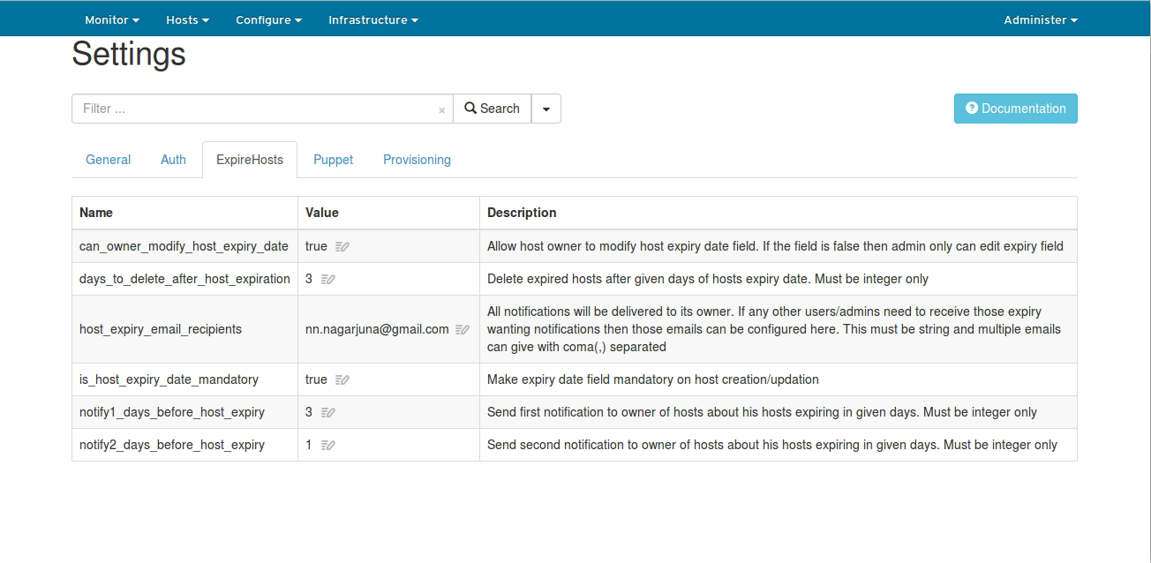The height and width of the screenshot is (563, 1151).
Task: Click description 'Send second notification to owner'
Action: pos(772,445)
